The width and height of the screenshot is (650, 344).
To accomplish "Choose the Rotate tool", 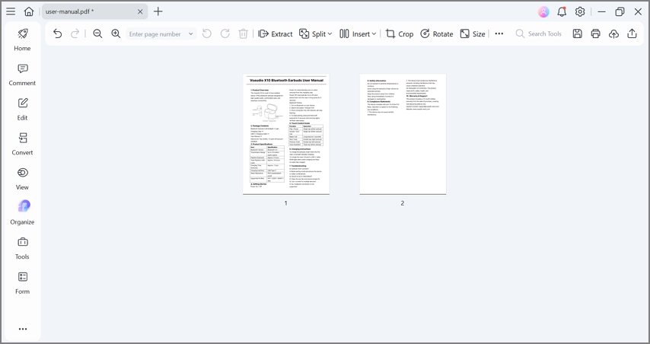I will tap(437, 34).
